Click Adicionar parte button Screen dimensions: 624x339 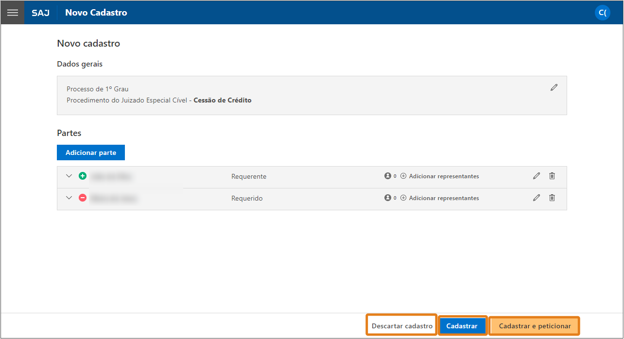(91, 153)
